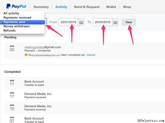165x123 pixels.
Task: Open the Shop tab
Action: [127, 7]
